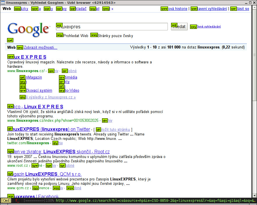Open Podobné link under www.root.cz result
This screenshot has height=205, width=257.
67,165
